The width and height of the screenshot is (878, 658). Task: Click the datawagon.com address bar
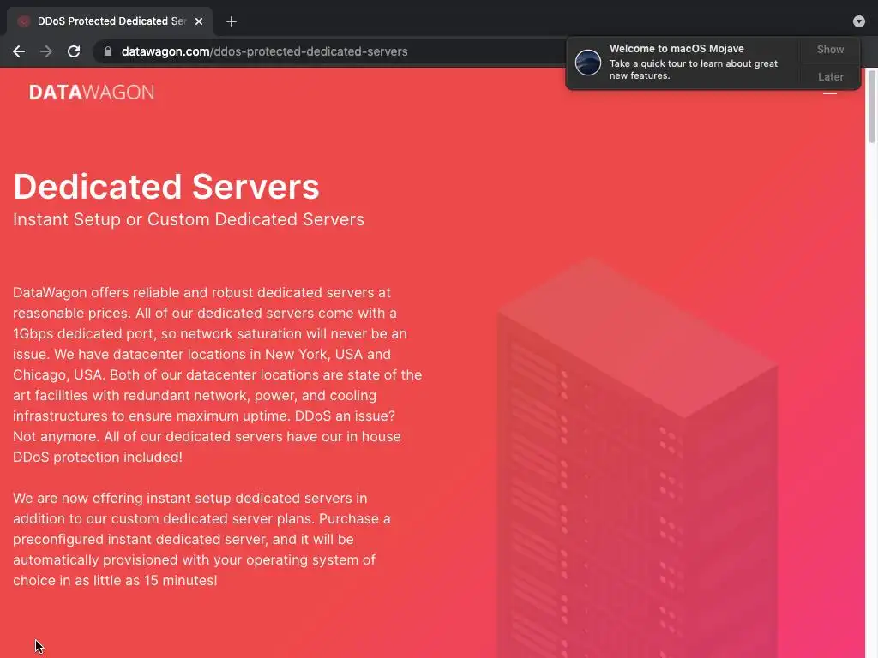click(330, 51)
